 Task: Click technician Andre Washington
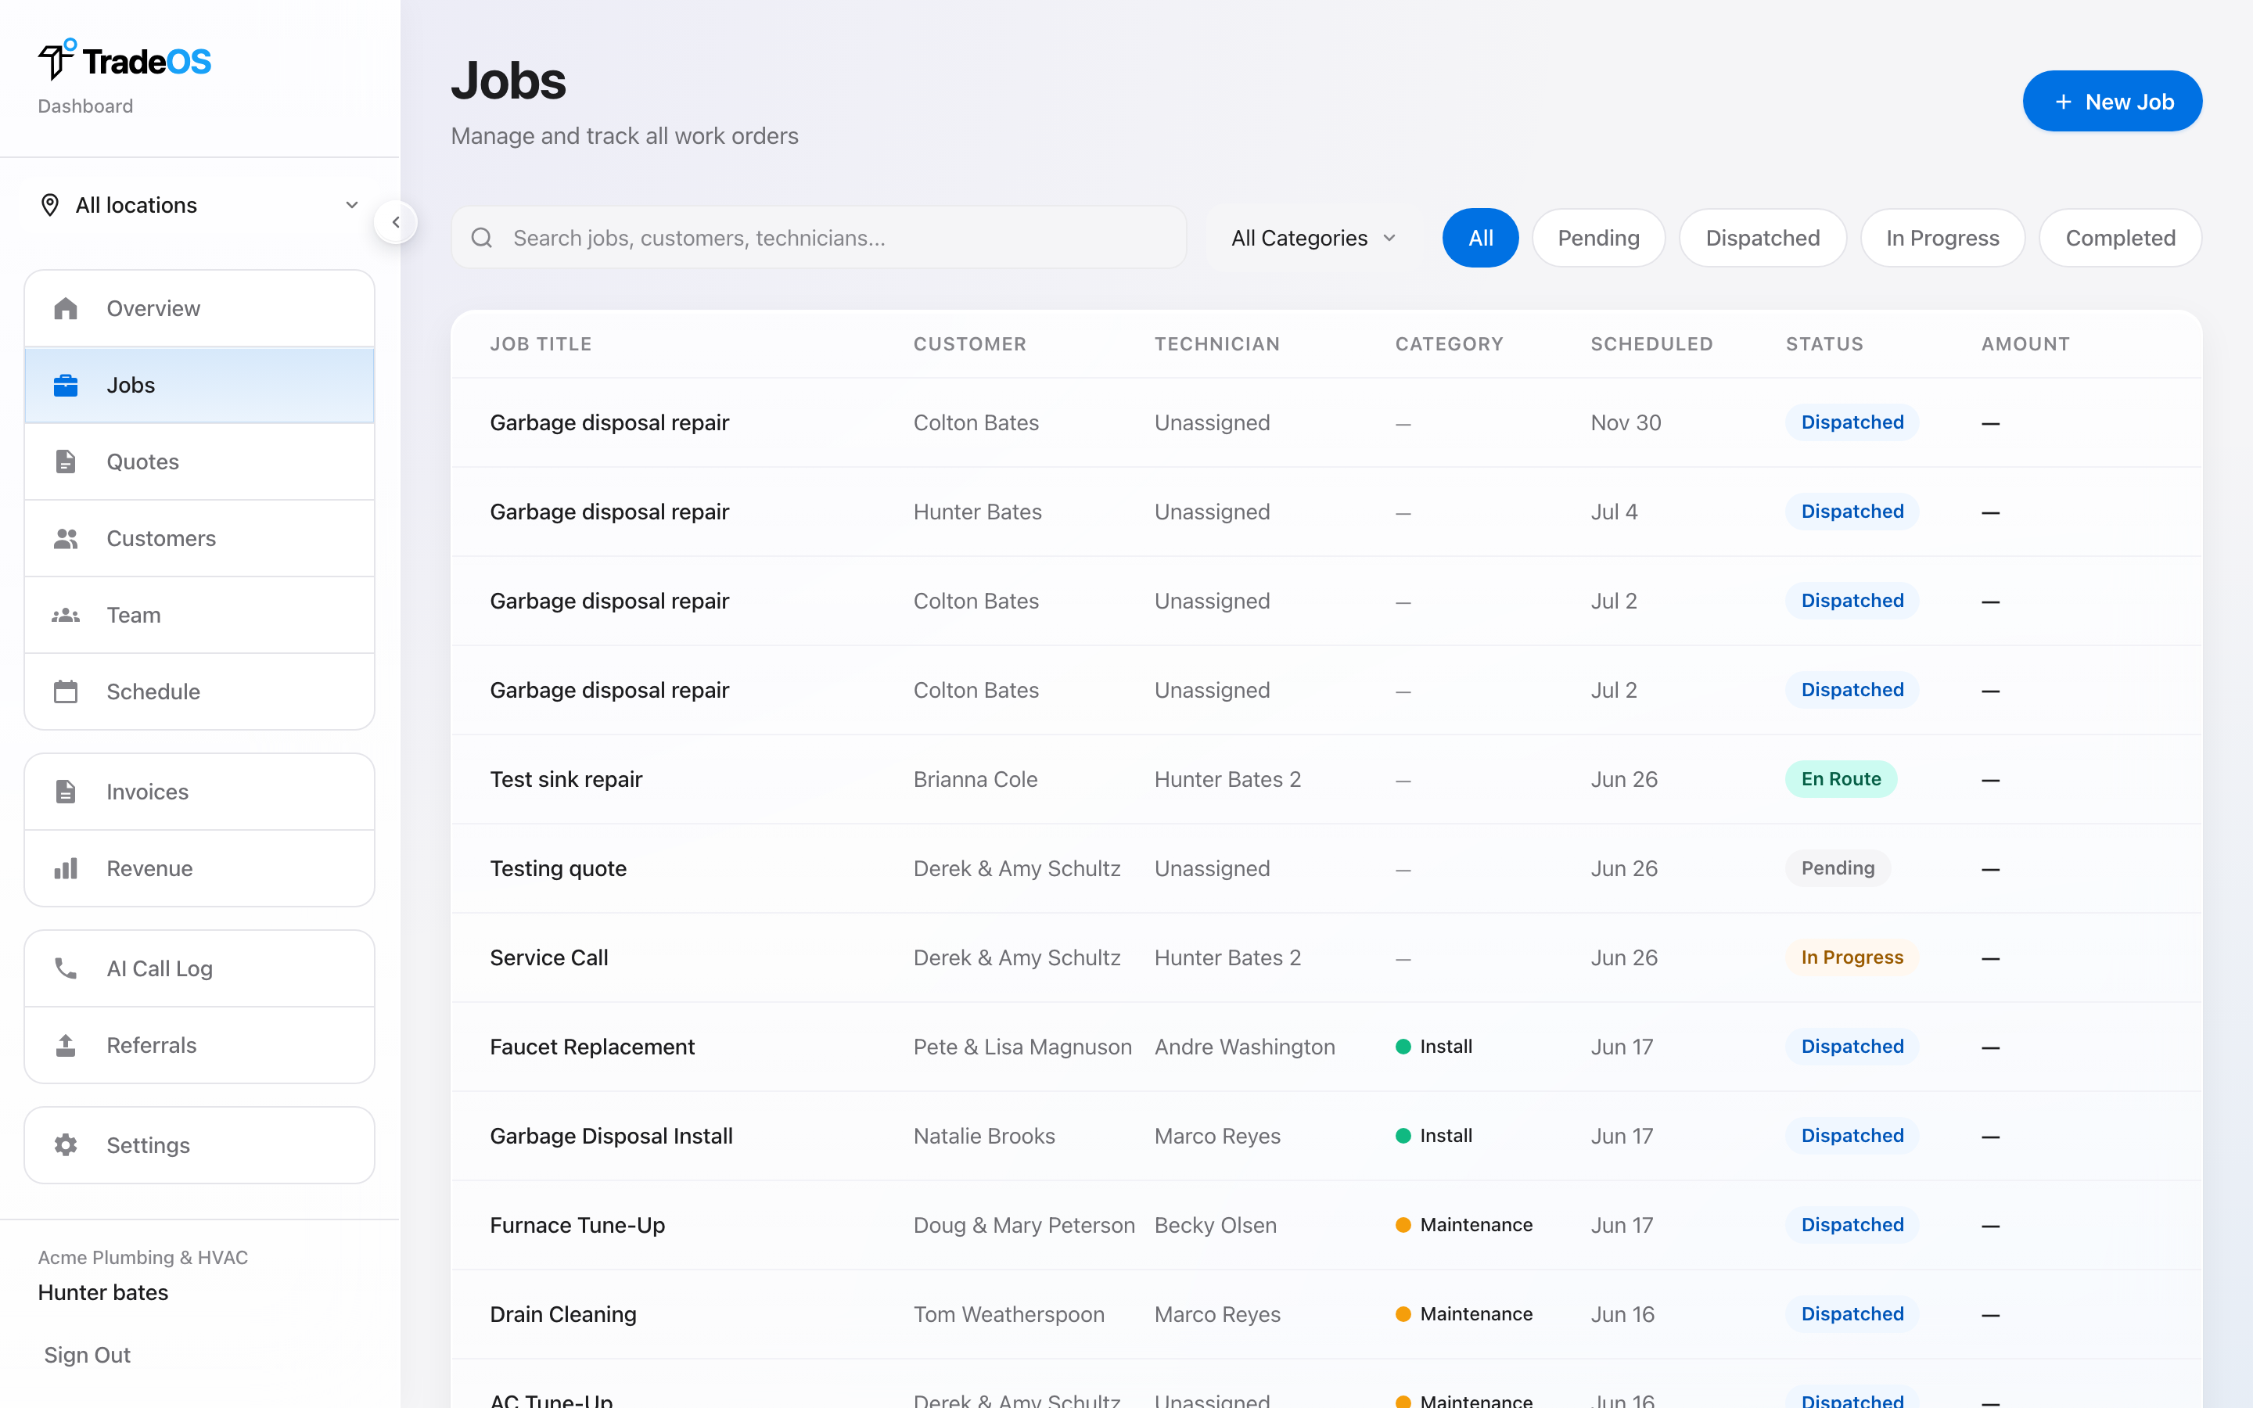pos(1245,1047)
